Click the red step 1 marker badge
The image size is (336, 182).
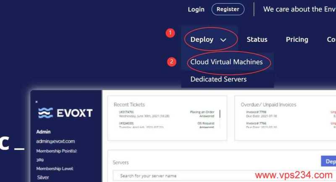170,33
